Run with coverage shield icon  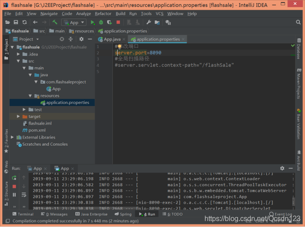click(x=109, y=22)
